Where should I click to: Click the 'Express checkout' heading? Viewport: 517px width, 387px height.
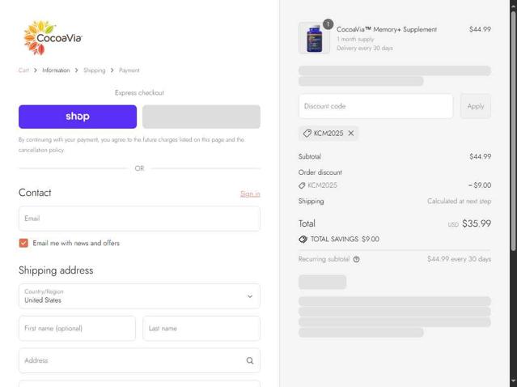tap(139, 93)
